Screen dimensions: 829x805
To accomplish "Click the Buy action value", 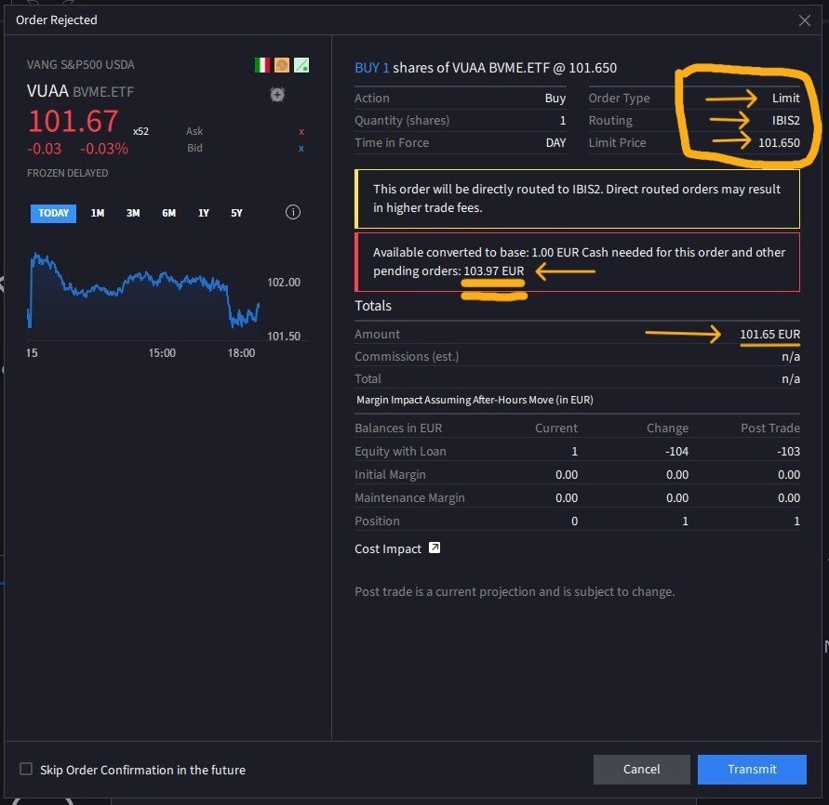I will 555,99.
